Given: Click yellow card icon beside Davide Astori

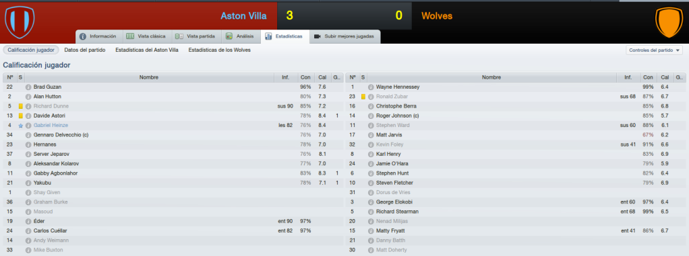Looking at the screenshot, I should 20,116.
